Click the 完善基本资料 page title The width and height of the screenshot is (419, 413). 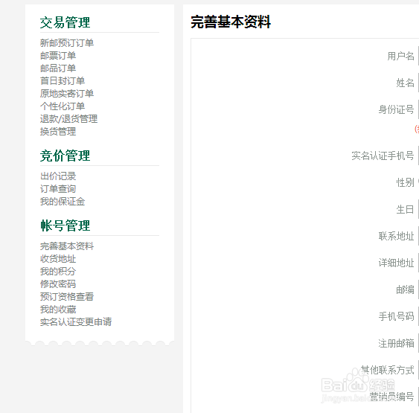231,22
